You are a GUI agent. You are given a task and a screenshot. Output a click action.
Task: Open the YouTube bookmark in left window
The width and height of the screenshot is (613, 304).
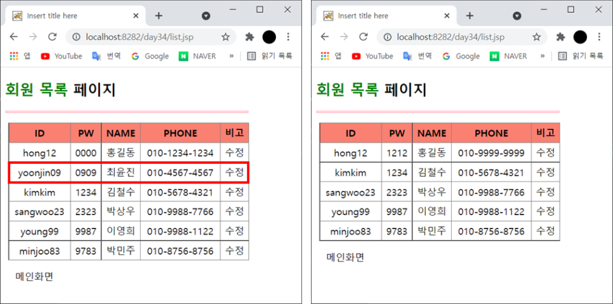pos(62,56)
